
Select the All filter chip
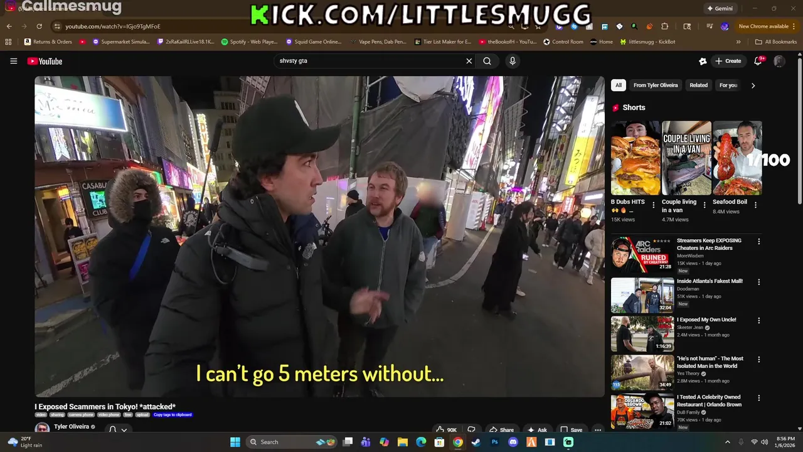click(x=619, y=85)
